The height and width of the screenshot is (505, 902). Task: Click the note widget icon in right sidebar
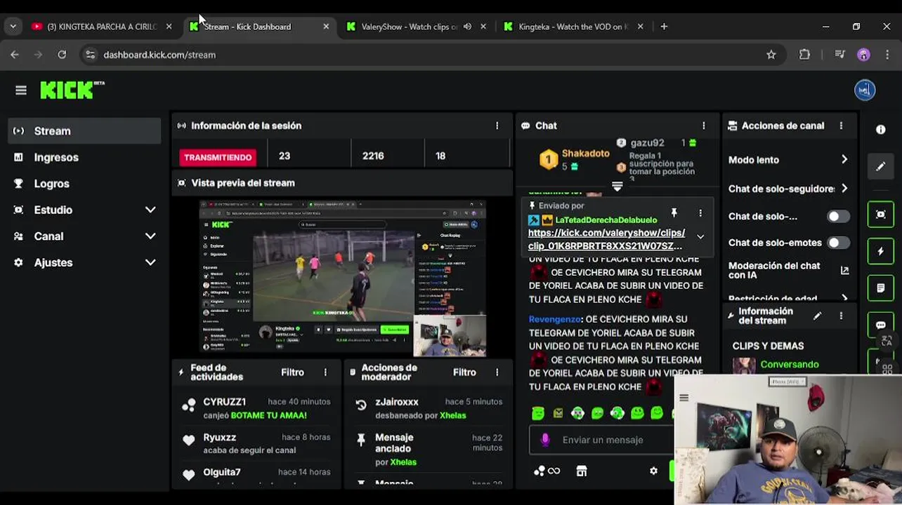click(x=880, y=288)
